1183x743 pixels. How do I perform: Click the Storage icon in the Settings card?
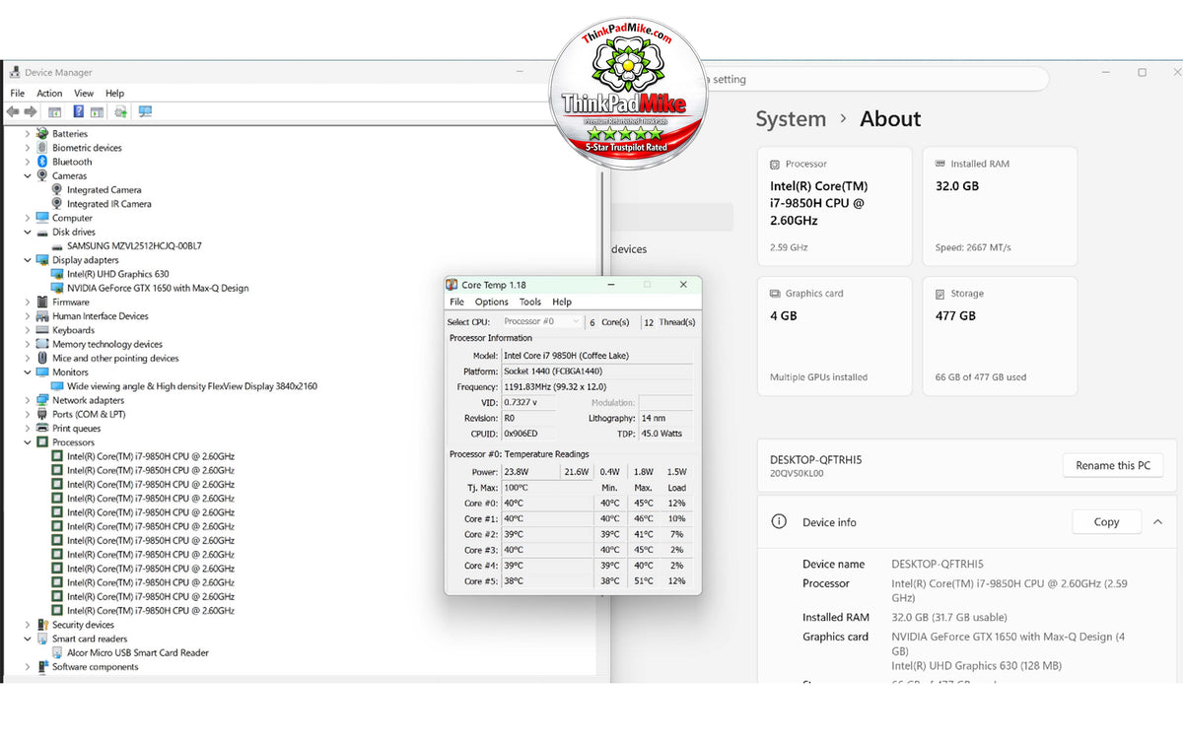(940, 294)
